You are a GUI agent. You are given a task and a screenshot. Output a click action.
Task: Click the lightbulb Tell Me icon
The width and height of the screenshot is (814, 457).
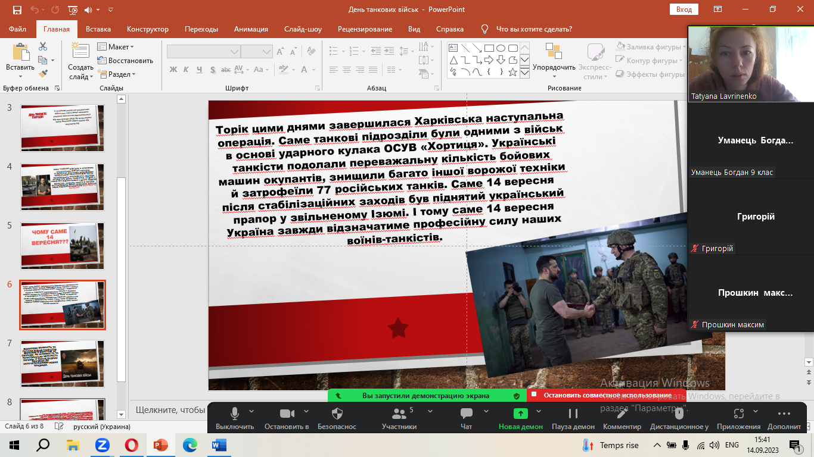485,29
